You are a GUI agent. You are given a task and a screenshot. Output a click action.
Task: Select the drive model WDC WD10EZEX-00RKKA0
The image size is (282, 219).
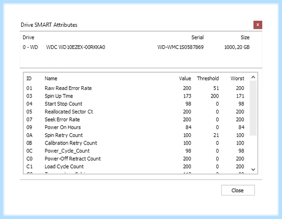tap(76, 47)
